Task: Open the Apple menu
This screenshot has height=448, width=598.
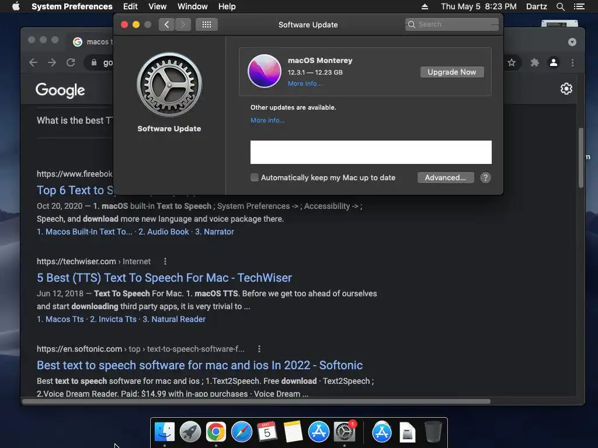Action: click(16, 6)
